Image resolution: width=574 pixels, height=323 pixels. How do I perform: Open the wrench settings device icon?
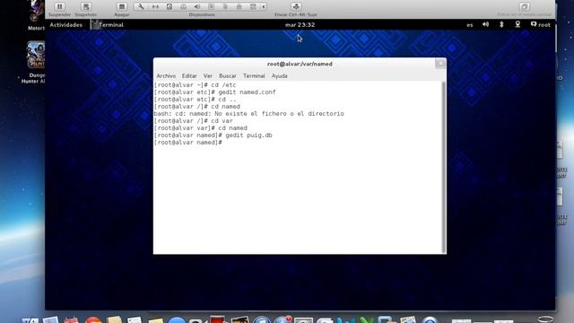coord(141,6)
